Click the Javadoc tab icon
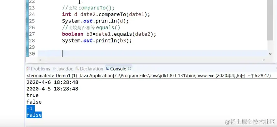The height and width of the screenshot is (127, 277). pyautogui.click(x=54, y=69)
